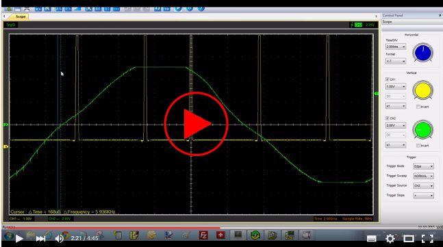Adjust the yellow CH1 vertical knob
This screenshot has height=247, width=443.
coord(422,90)
